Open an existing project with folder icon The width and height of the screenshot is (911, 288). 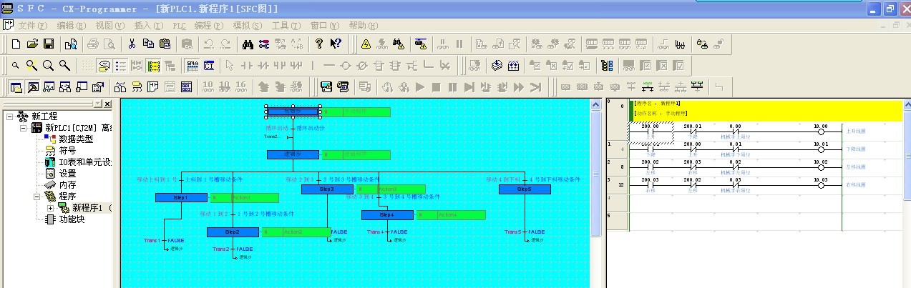click(x=32, y=44)
